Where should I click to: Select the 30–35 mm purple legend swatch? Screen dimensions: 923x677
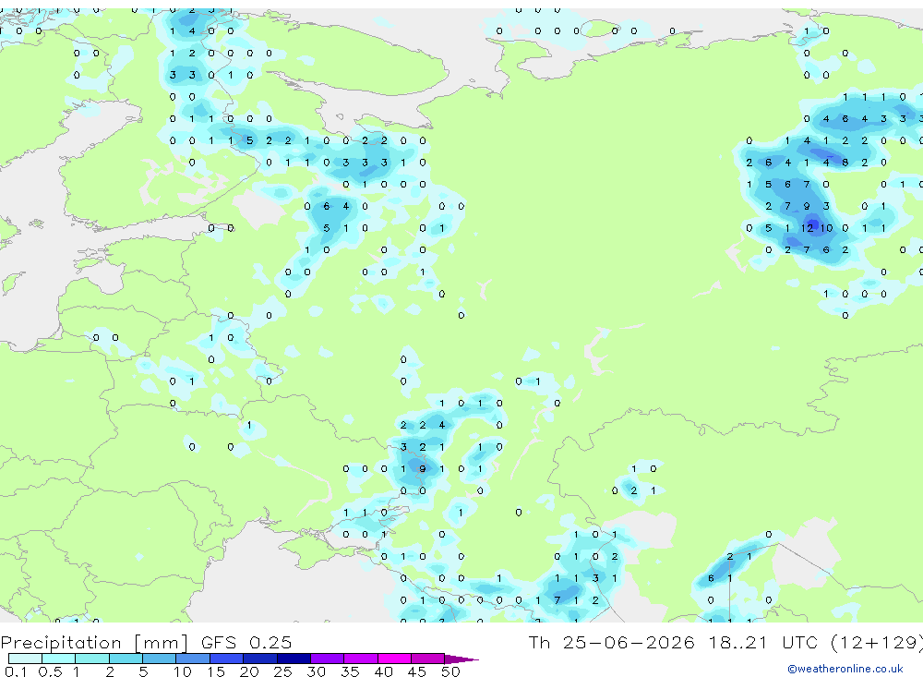[x=328, y=659]
